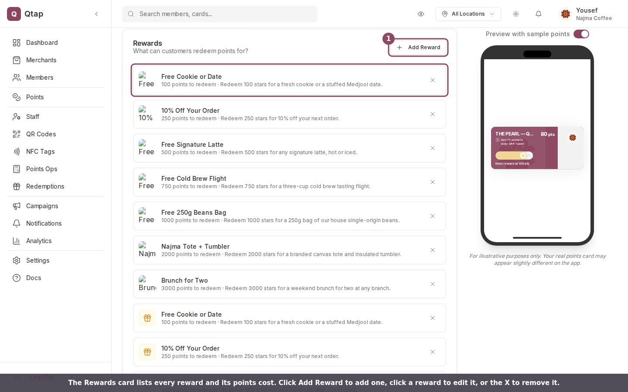The height and width of the screenshot is (392, 628).
Task: Open the Najma Tote + Tumbler reward
Action: point(290,250)
